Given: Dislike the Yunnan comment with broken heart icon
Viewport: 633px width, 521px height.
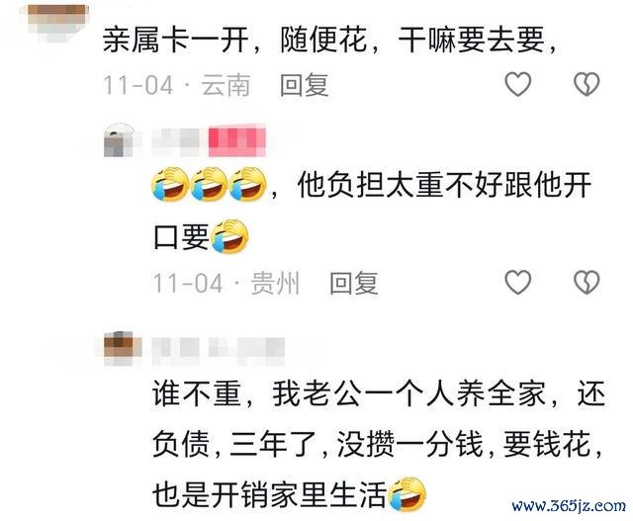Looking at the screenshot, I should tap(587, 84).
